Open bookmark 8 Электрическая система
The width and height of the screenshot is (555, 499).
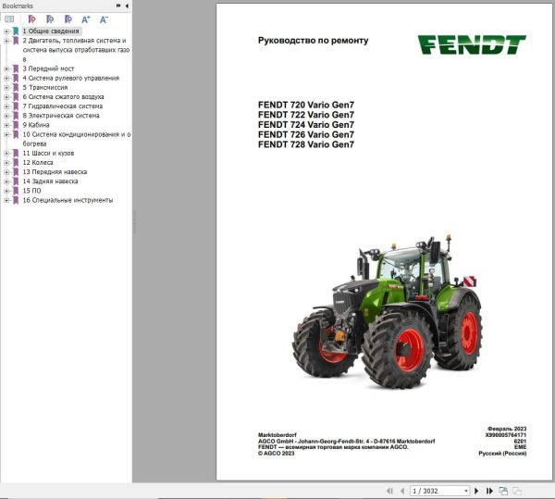pyautogui.click(x=61, y=116)
